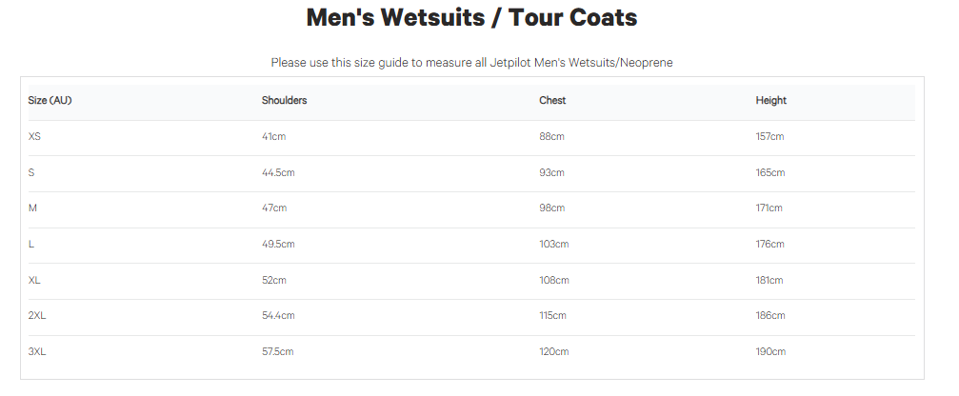Click the Shoulders column header
Viewport: 959px width, 396px height.
[x=284, y=101]
